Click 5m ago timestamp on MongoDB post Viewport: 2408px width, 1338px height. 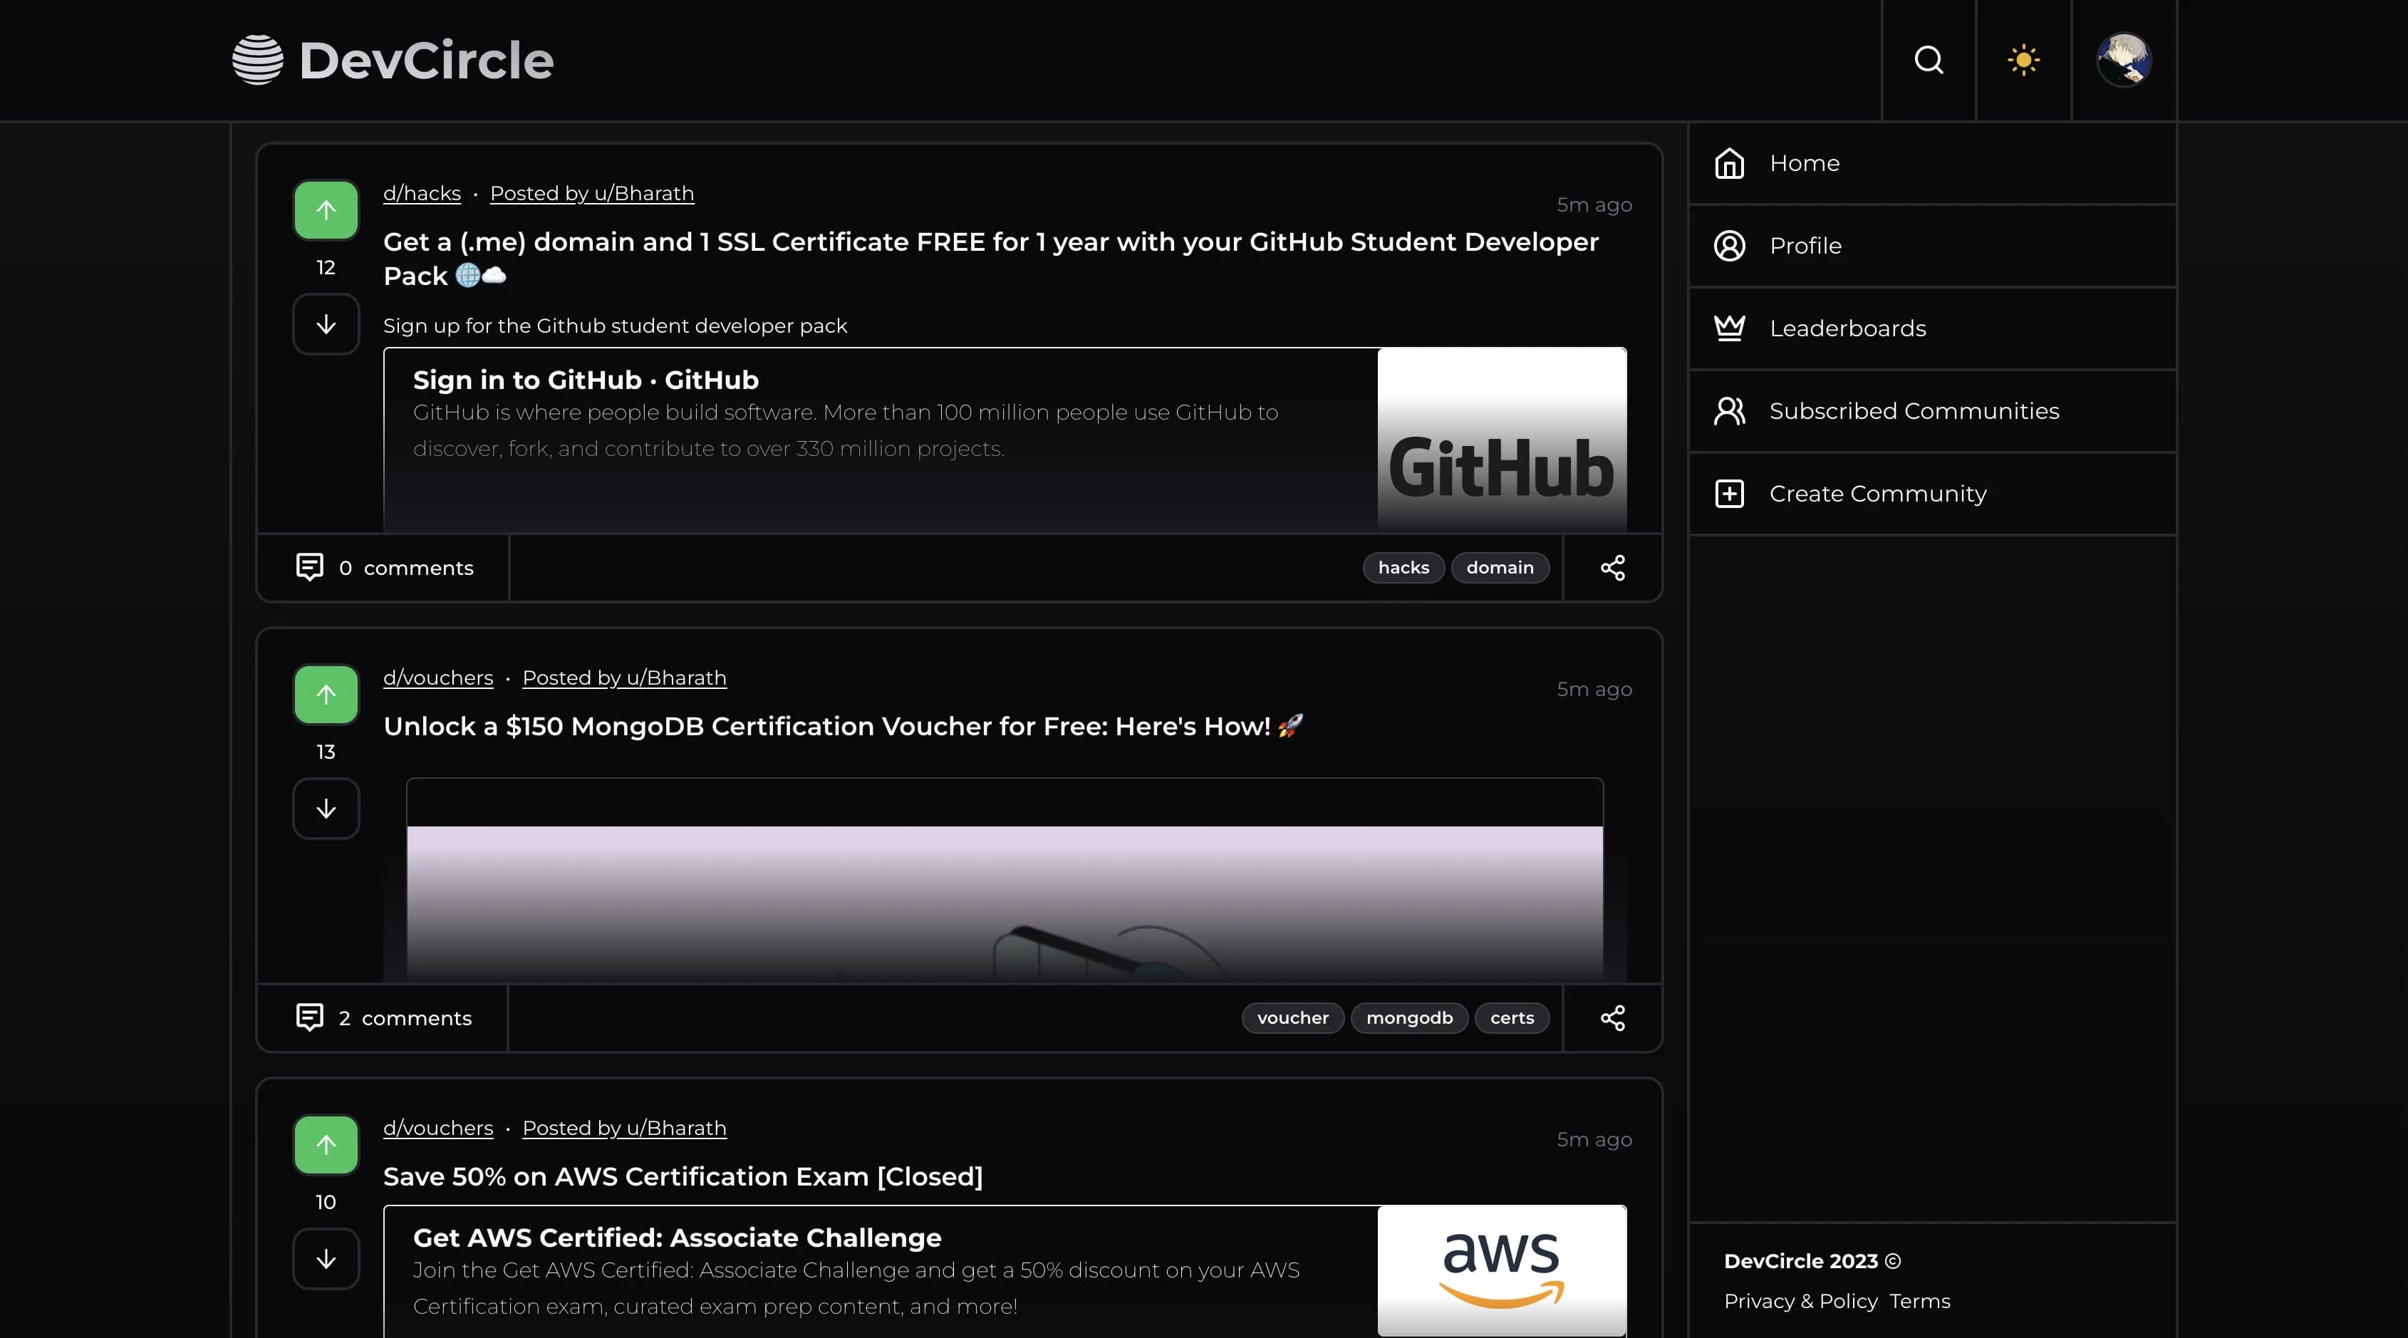1594,689
